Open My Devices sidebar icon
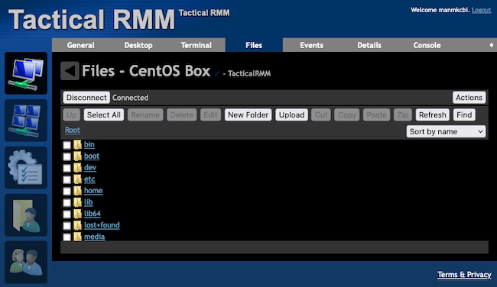Image resolution: width=497 pixels, height=287 pixels. 26,73
